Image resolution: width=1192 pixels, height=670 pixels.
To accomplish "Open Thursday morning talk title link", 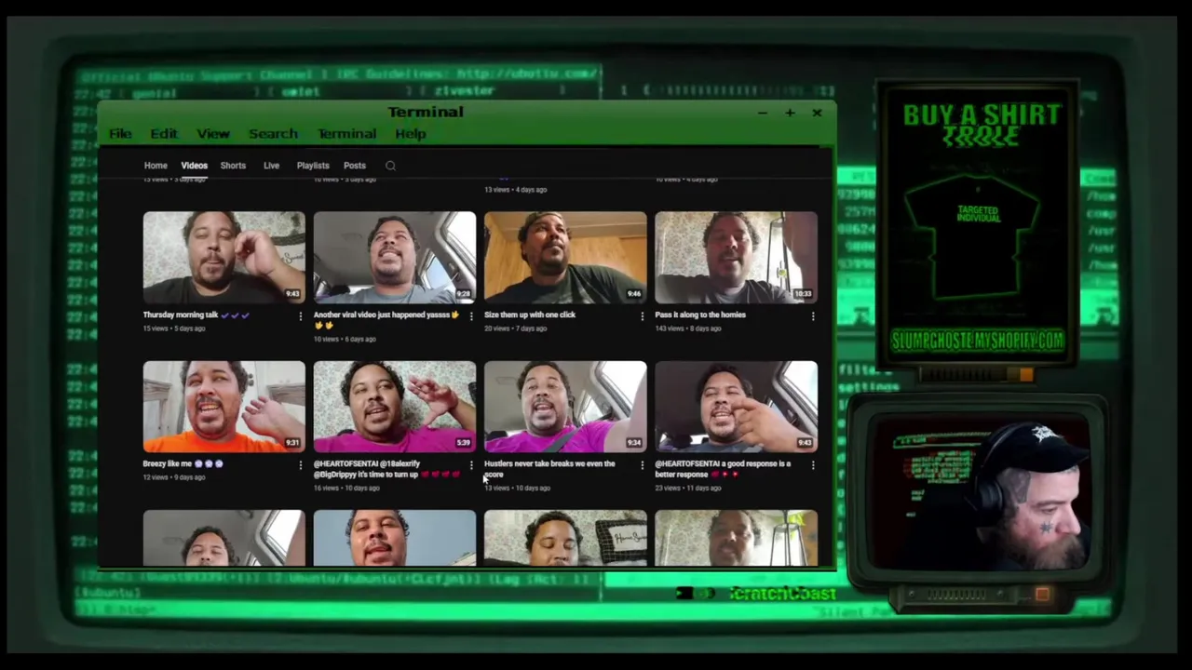I will point(196,315).
